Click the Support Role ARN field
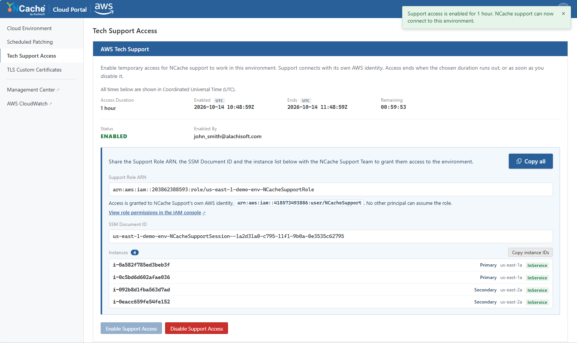 [331, 189]
